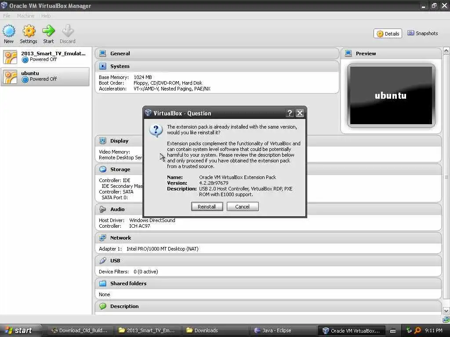This screenshot has height=337, width=450.
Task: Click the 2013_Smart_TV_Emulator VM OS icon
Action: point(10,57)
